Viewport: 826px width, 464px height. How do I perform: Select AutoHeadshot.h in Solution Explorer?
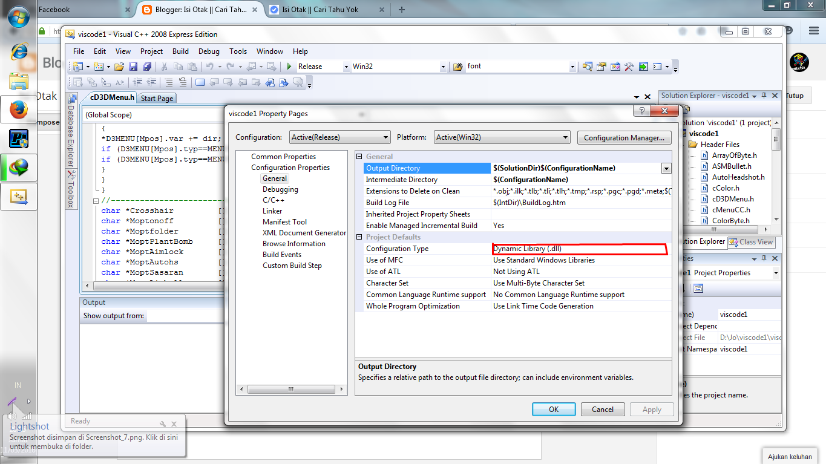pos(738,177)
